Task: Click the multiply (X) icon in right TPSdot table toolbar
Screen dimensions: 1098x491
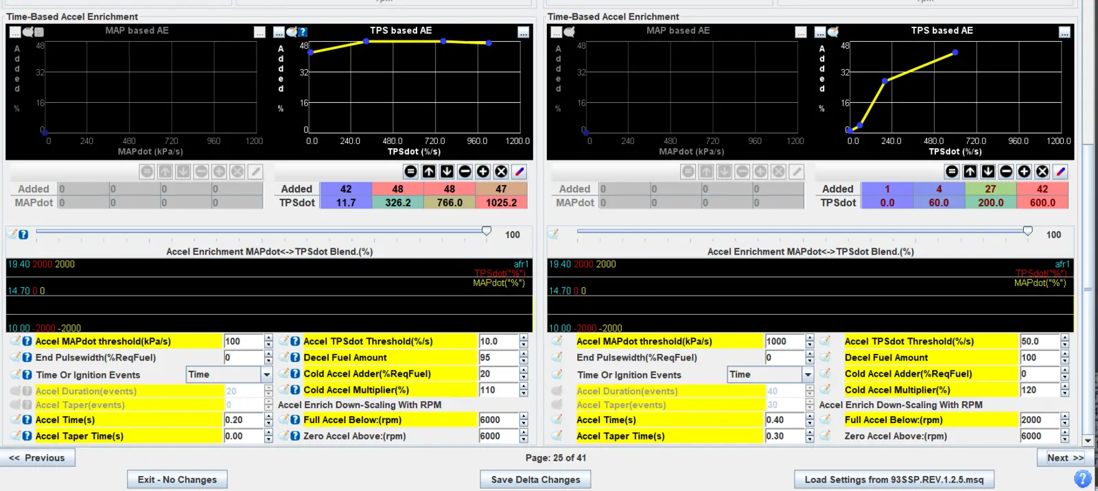Action: click(1042, 171)
